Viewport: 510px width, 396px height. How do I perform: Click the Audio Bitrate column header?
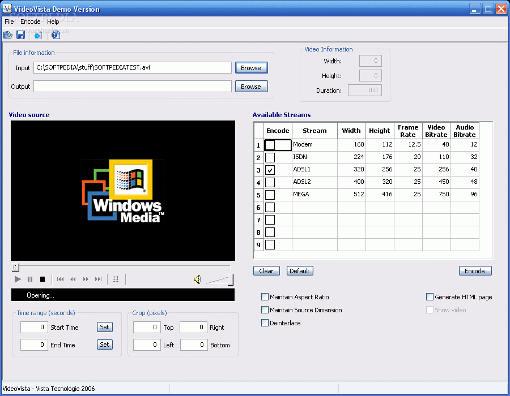465,131
